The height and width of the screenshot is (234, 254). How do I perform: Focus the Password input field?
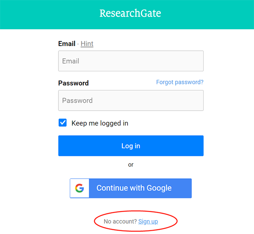(131, 101)
